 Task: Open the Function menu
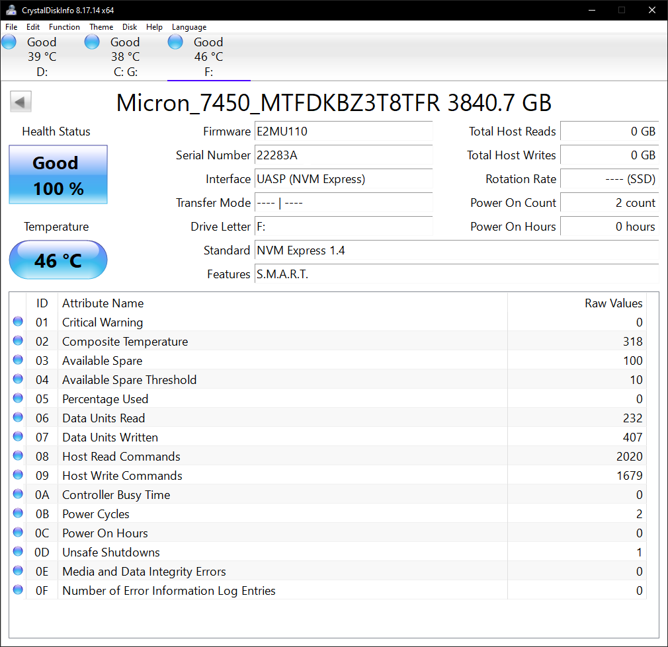click(x=64, y=27)
